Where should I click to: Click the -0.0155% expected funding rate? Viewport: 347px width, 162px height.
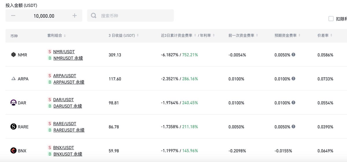283,151
